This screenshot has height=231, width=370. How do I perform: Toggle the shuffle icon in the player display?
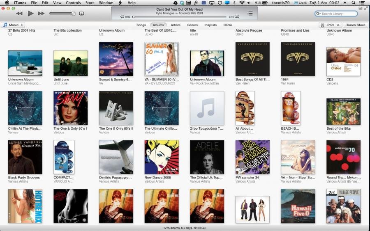[x=237, y=17]
